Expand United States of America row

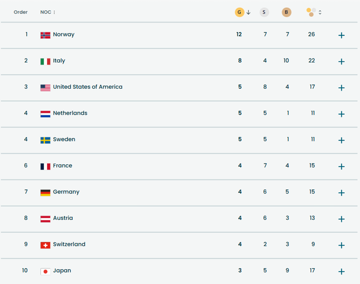tap(341, 88)
